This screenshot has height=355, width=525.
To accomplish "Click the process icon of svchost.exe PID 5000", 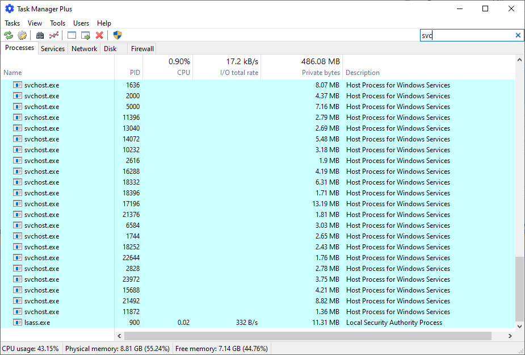I will pos(18,106).
